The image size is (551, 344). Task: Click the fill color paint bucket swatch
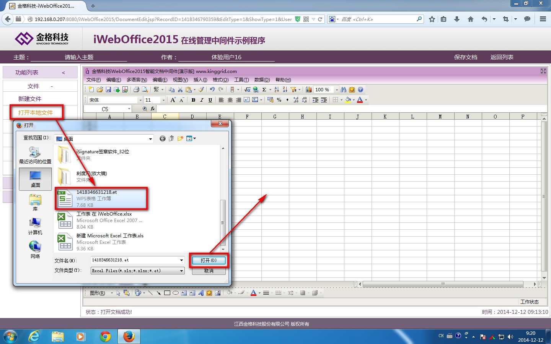348,100
